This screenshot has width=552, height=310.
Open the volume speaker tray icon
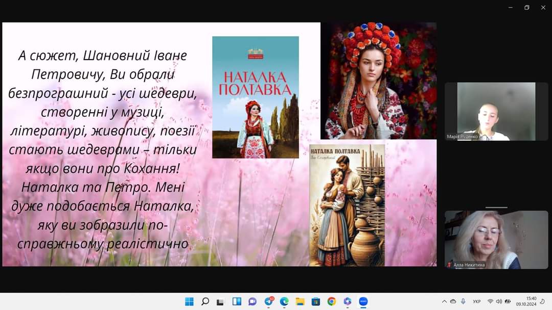tap(499, 301)
